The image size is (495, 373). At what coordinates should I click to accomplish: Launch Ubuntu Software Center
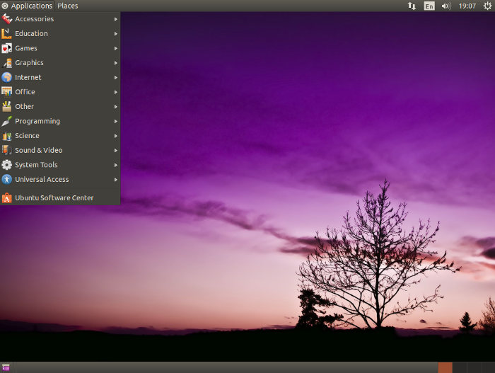coord(54,198)
